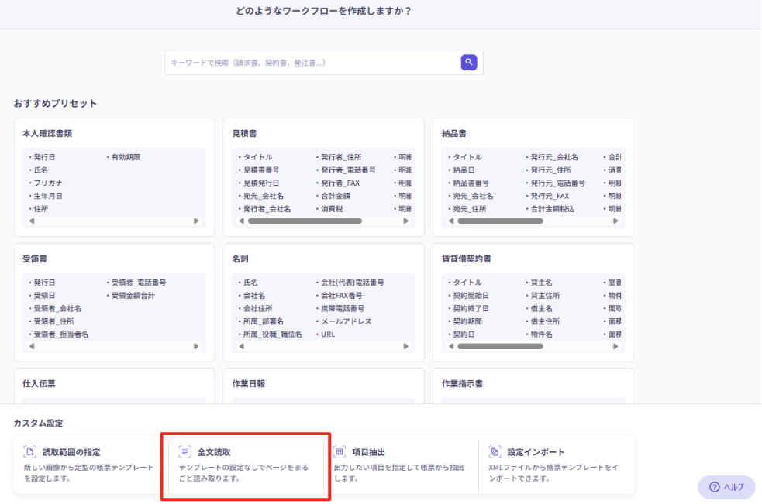Screen dimensions: 762x504
Task: Advance the 賃貸借契約書 field list right arrow
Action: pos(614,347)
